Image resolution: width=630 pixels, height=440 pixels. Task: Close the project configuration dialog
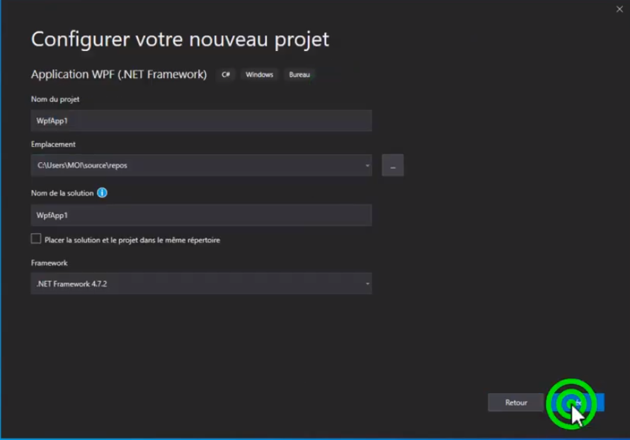(x=619, y=9)
